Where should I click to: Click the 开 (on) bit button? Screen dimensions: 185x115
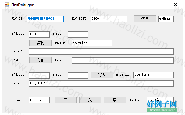coord(66,100)
